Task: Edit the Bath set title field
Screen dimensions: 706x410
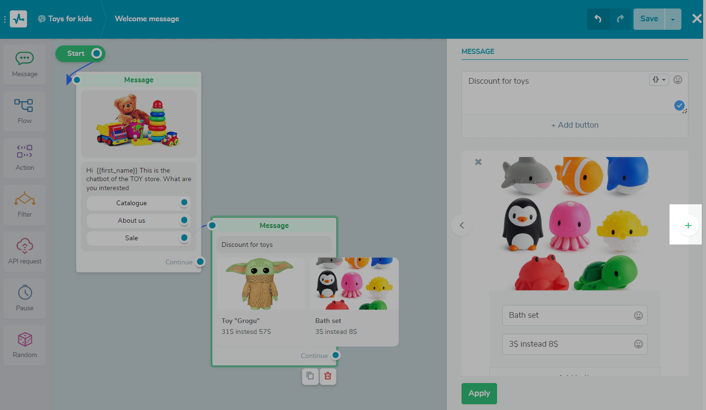Action: tap(575, 315)
